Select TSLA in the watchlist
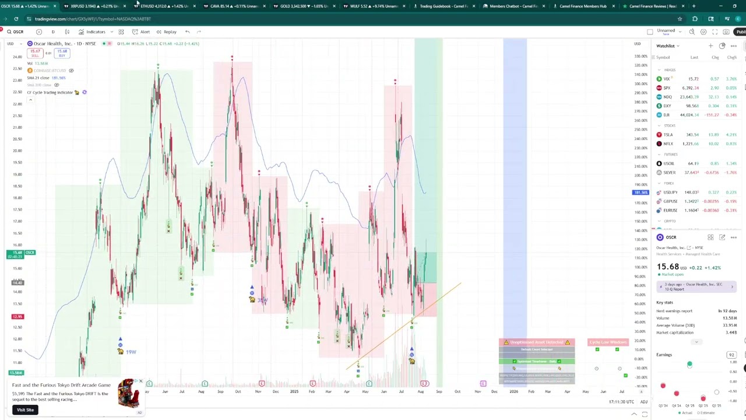The width and height of the screenshot is (746, 420). pos(697,135)
